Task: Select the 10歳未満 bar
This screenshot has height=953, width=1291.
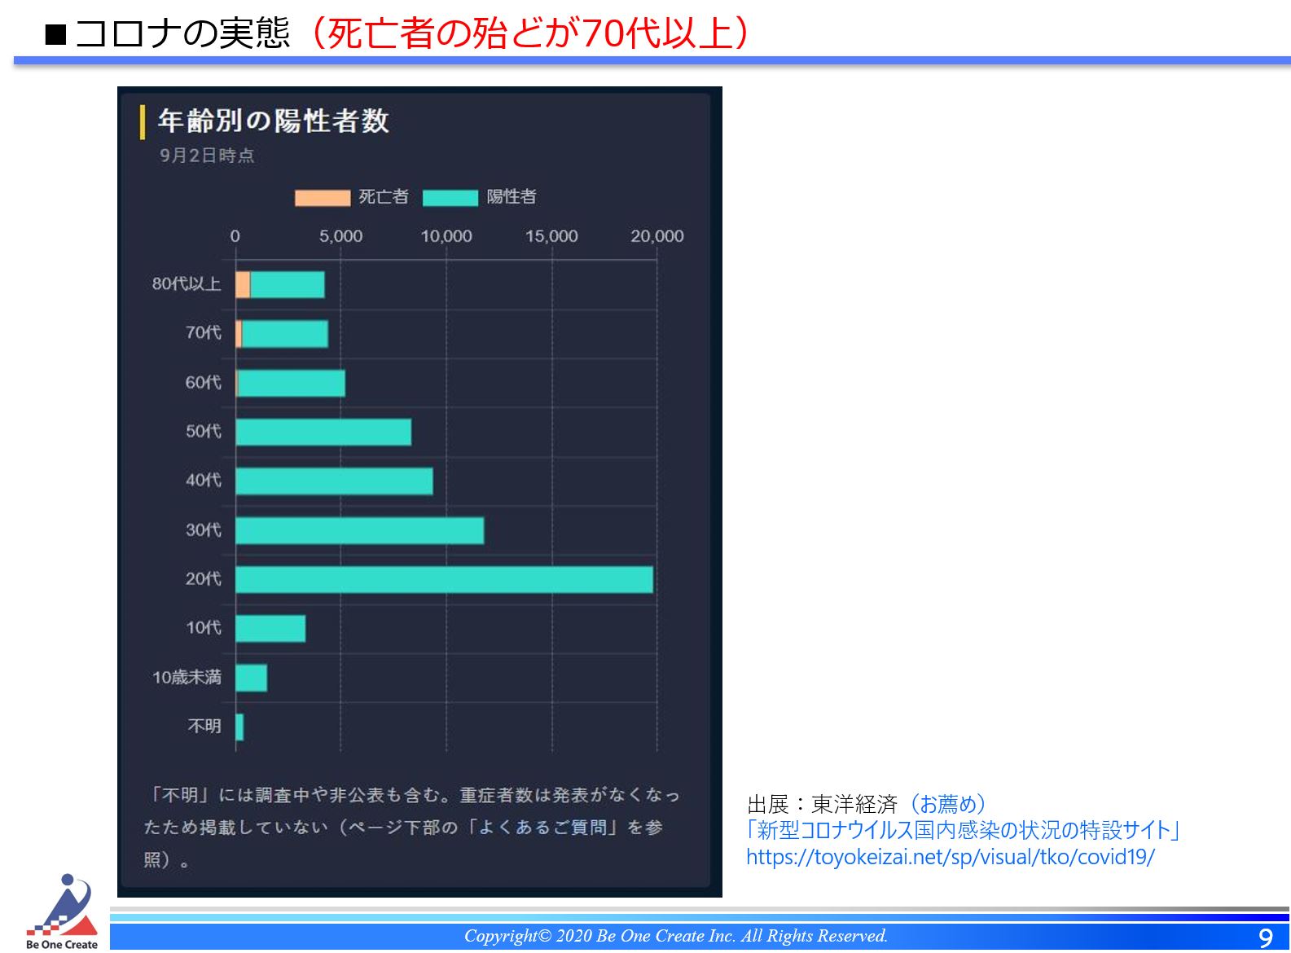Action: click(x=252, y=678)
